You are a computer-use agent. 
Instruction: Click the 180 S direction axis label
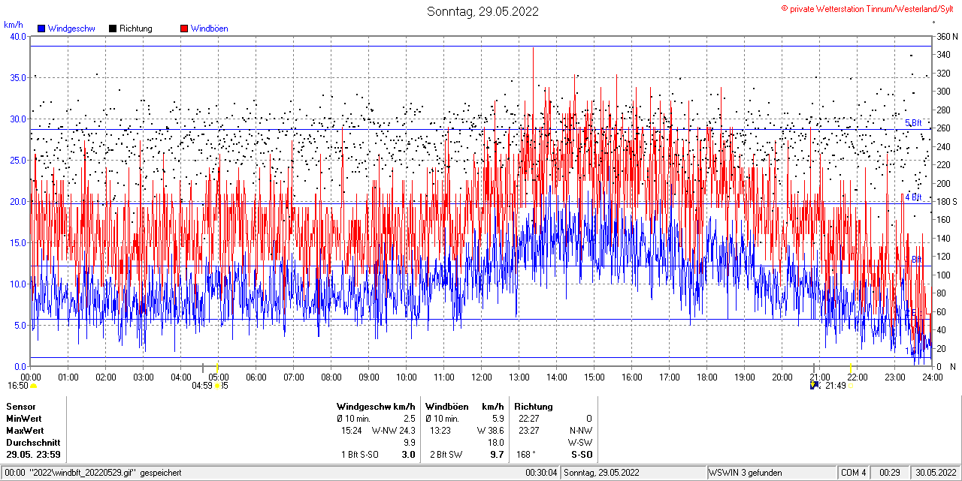pyautogui.click(x=946, y=201)
